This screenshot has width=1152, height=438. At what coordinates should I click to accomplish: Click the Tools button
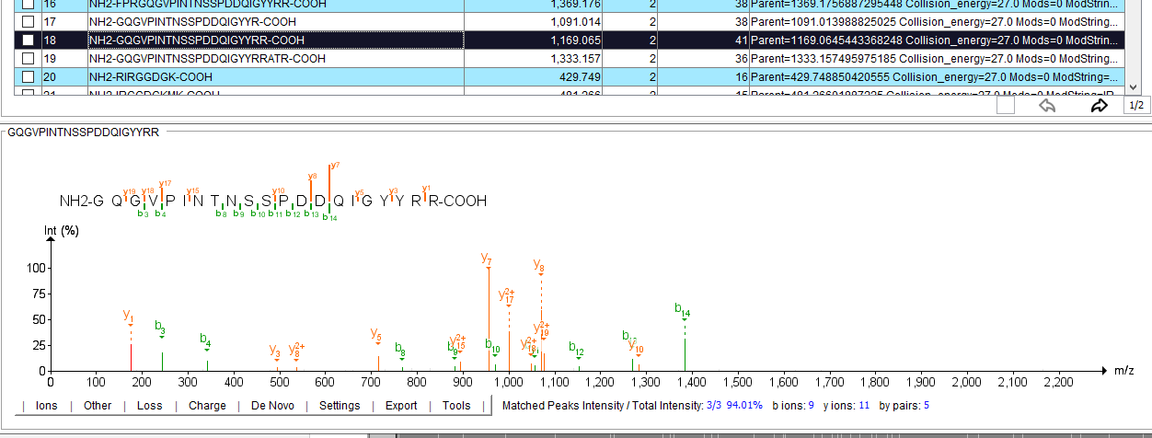[456, 406]
